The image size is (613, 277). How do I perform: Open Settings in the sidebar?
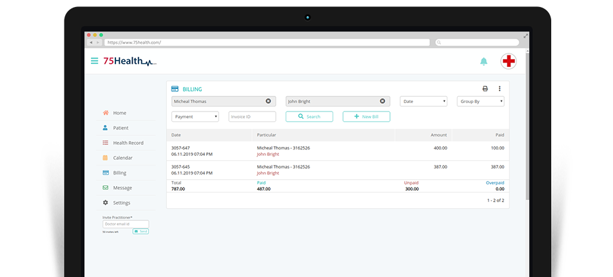tap(121, 203)
